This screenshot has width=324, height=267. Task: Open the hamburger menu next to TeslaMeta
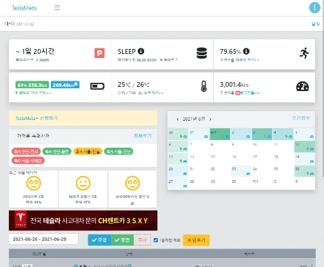click(57, 8)
